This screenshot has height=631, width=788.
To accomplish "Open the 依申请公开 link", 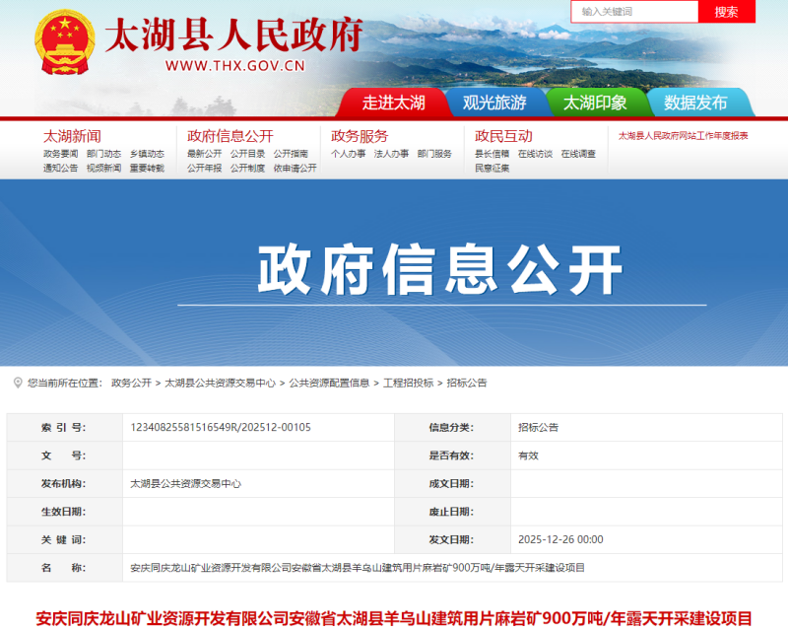I will pos(295,168).
